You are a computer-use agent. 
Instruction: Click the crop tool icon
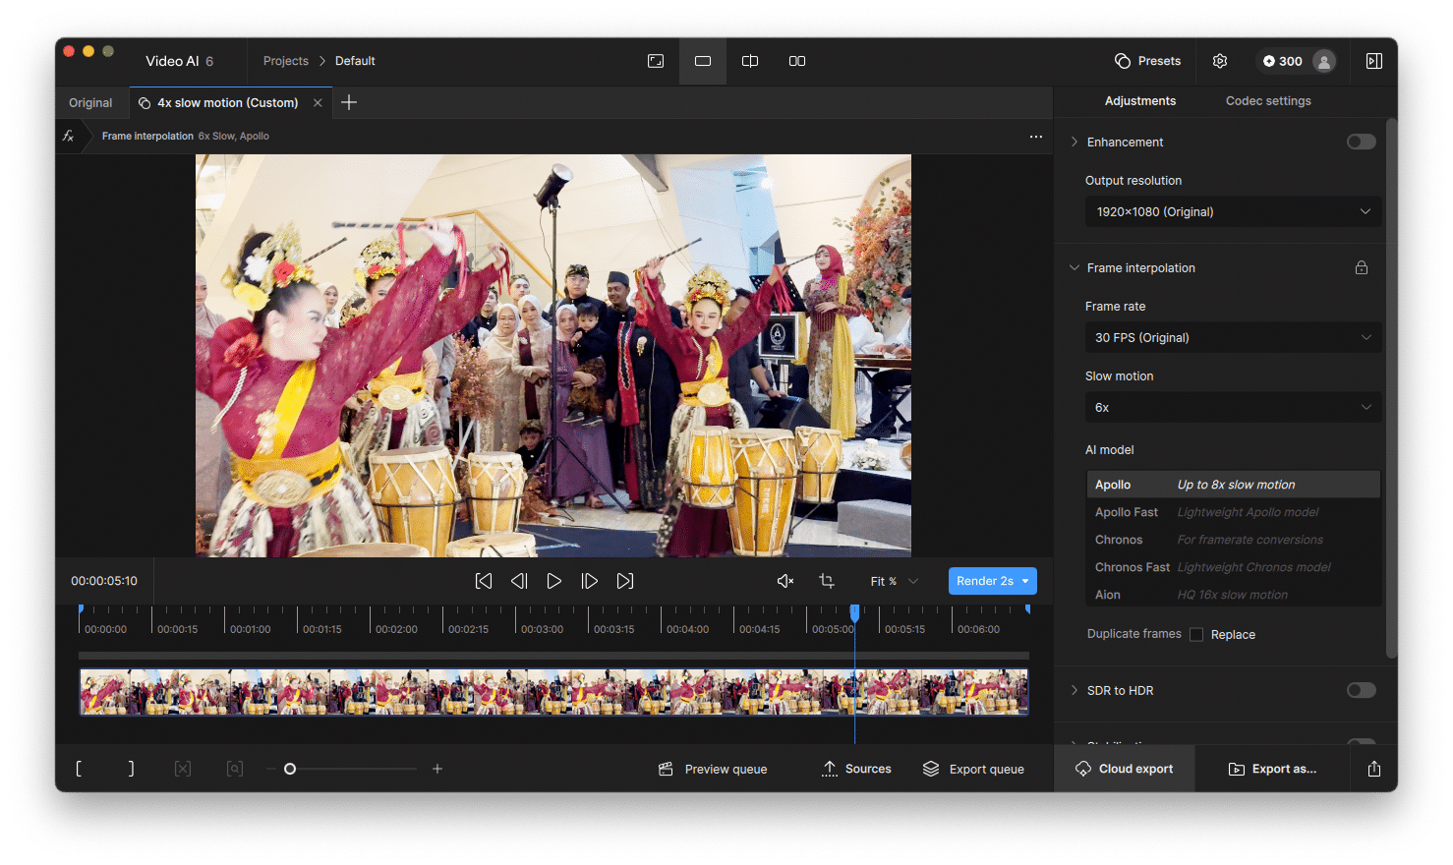827,581
